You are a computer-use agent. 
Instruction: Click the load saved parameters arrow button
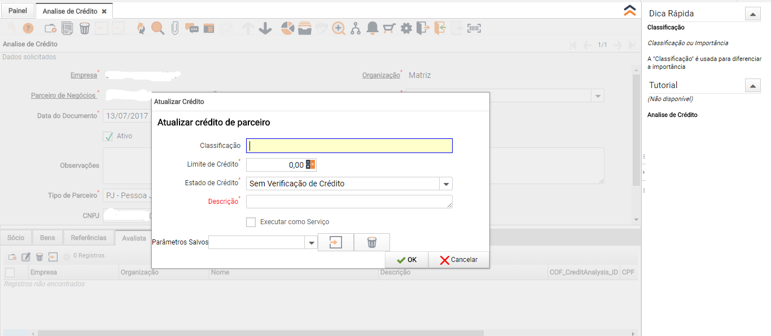pos(336,242)
